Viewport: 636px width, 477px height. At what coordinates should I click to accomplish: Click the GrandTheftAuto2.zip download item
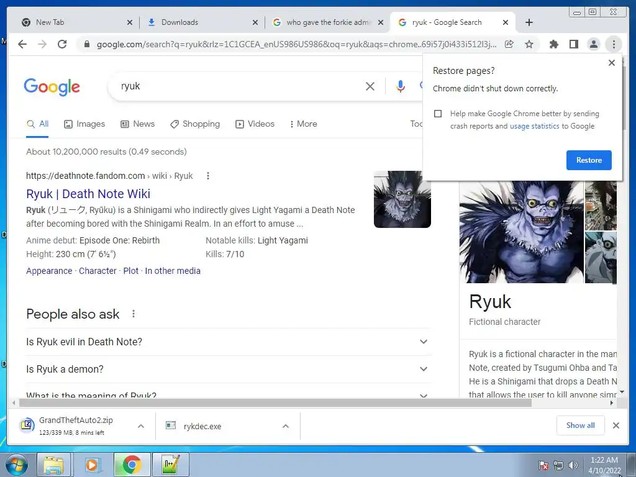75,426
